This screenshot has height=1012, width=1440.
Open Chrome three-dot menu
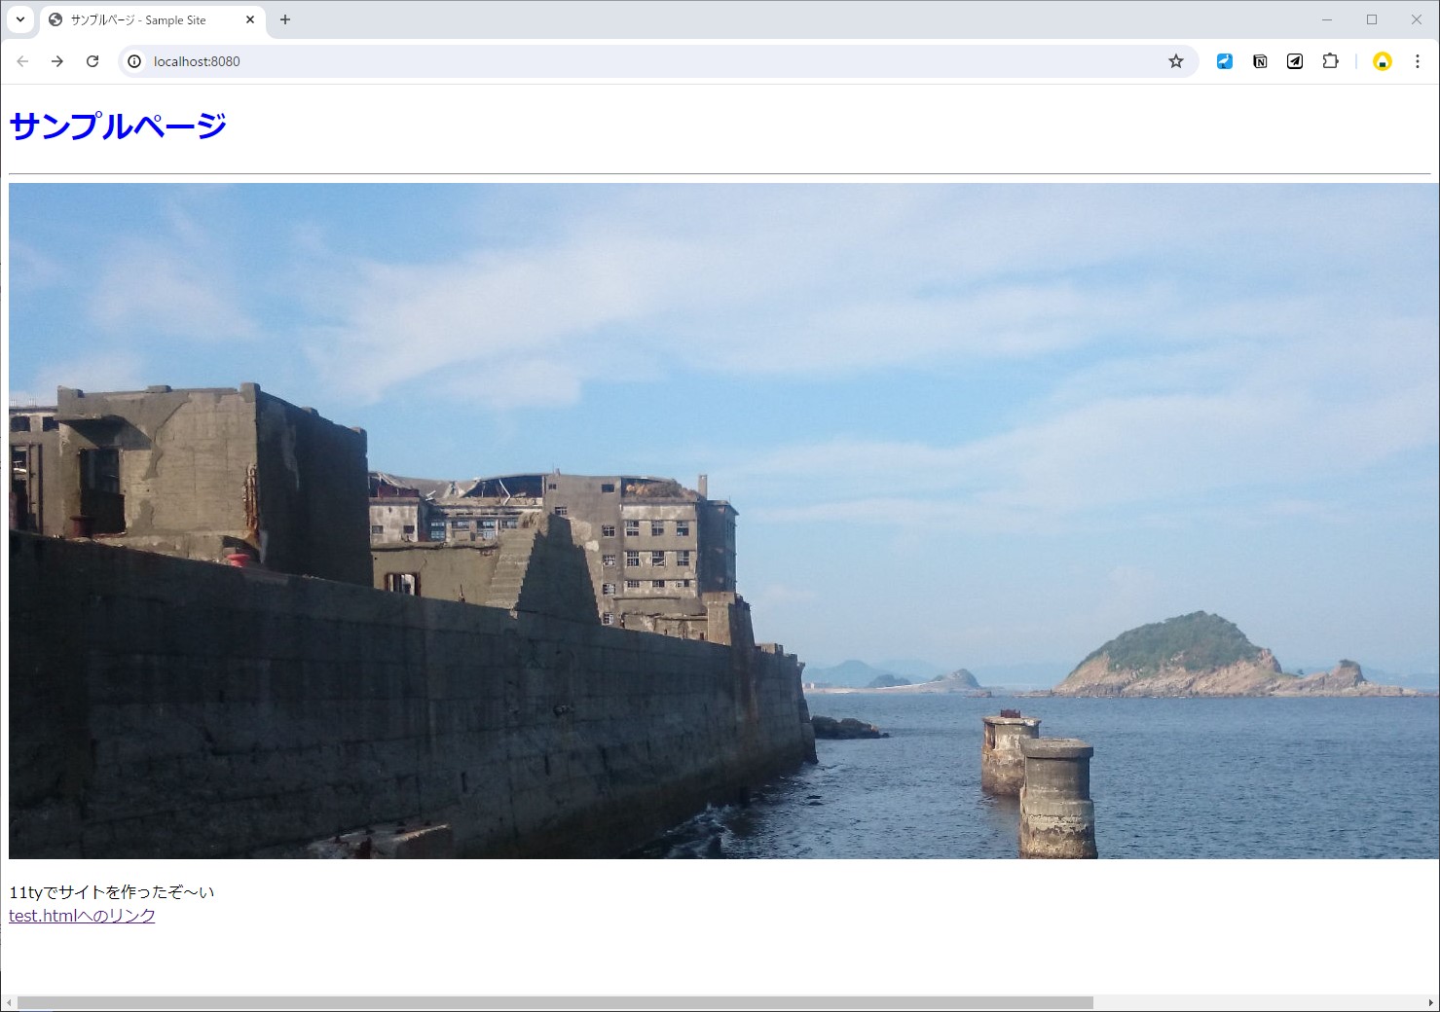1418,61
